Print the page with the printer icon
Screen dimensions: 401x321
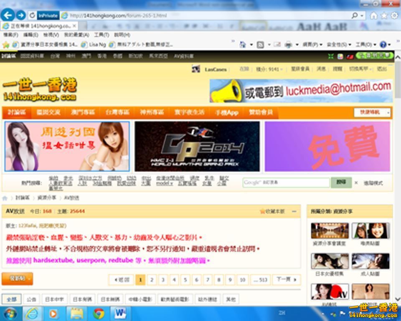click(x=289, y=45)
